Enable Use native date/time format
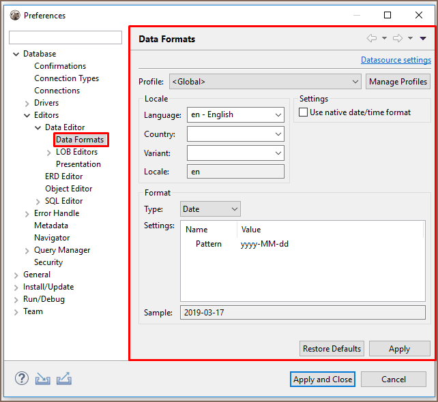 303,112
